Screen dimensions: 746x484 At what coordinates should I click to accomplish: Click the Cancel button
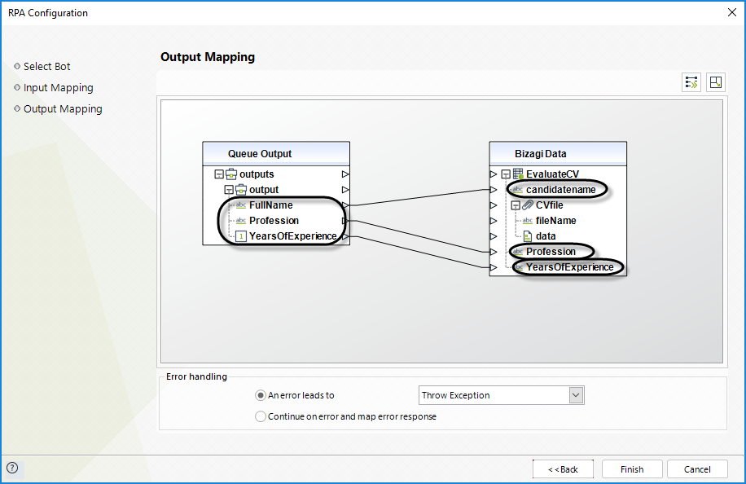point(697,469)
